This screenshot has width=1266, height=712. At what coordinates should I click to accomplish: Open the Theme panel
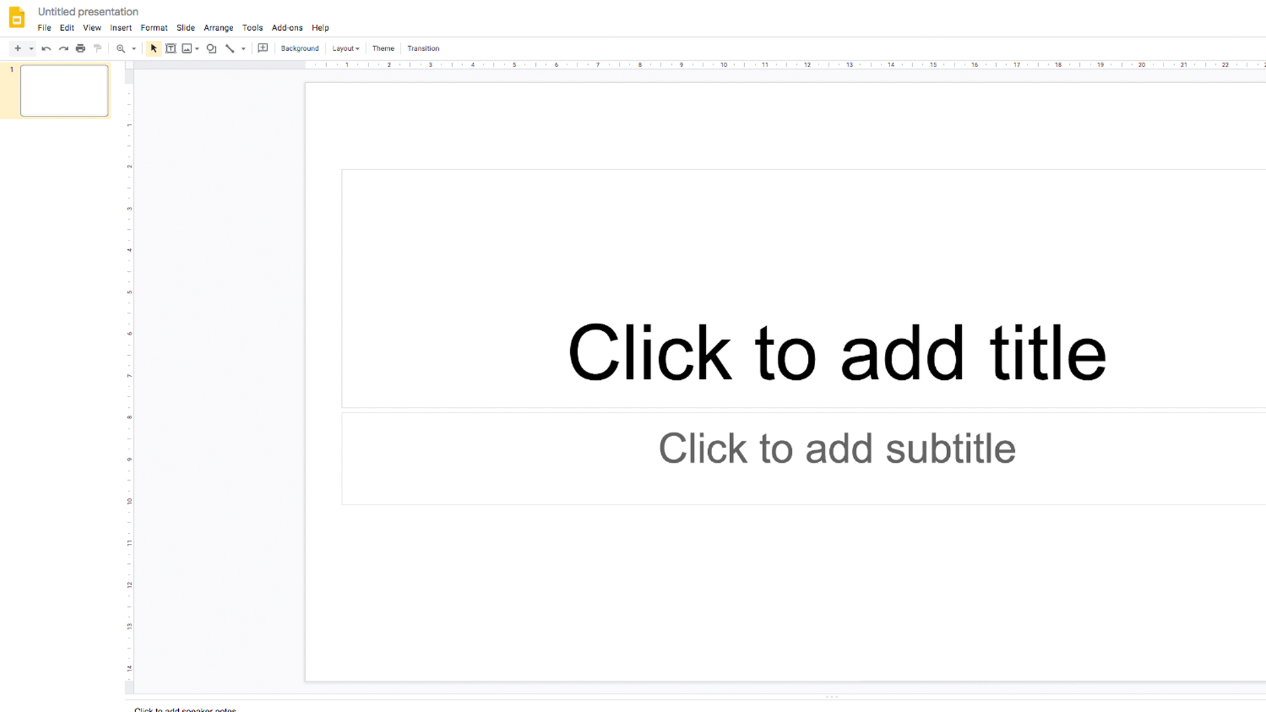click(x=383, y=48)
